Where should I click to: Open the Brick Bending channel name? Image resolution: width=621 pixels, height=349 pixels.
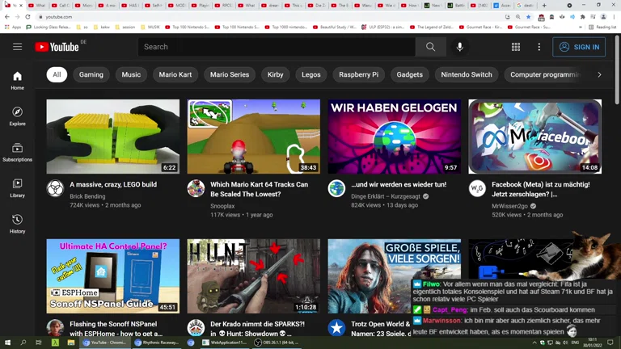87,196
